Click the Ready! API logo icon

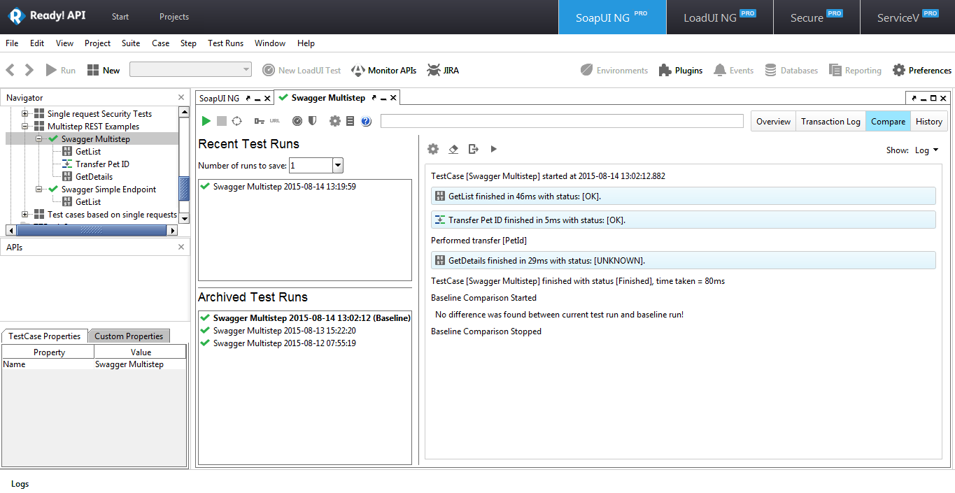(x=16, y=16)
